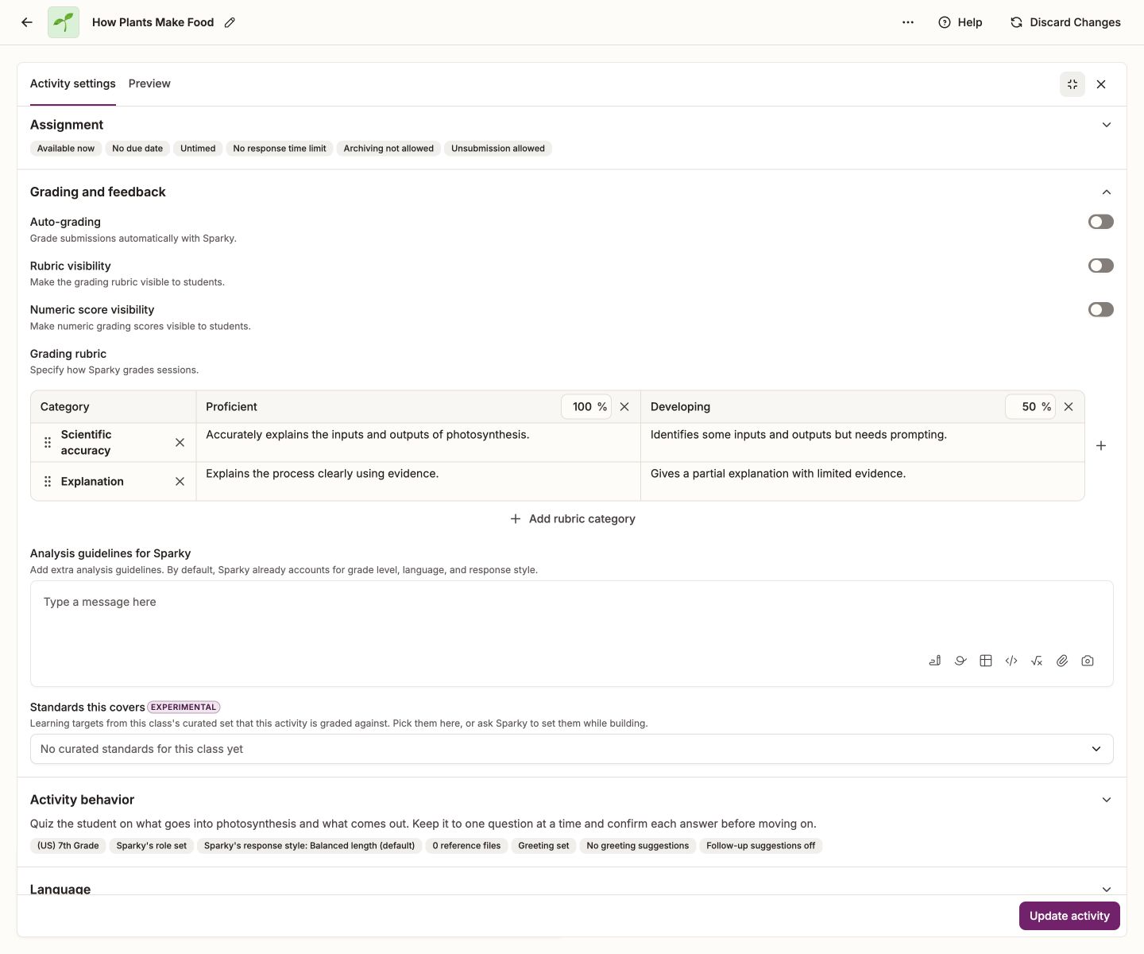Delete the Explanation rubric category
The image size is (1144, 954).
[180, 482]
